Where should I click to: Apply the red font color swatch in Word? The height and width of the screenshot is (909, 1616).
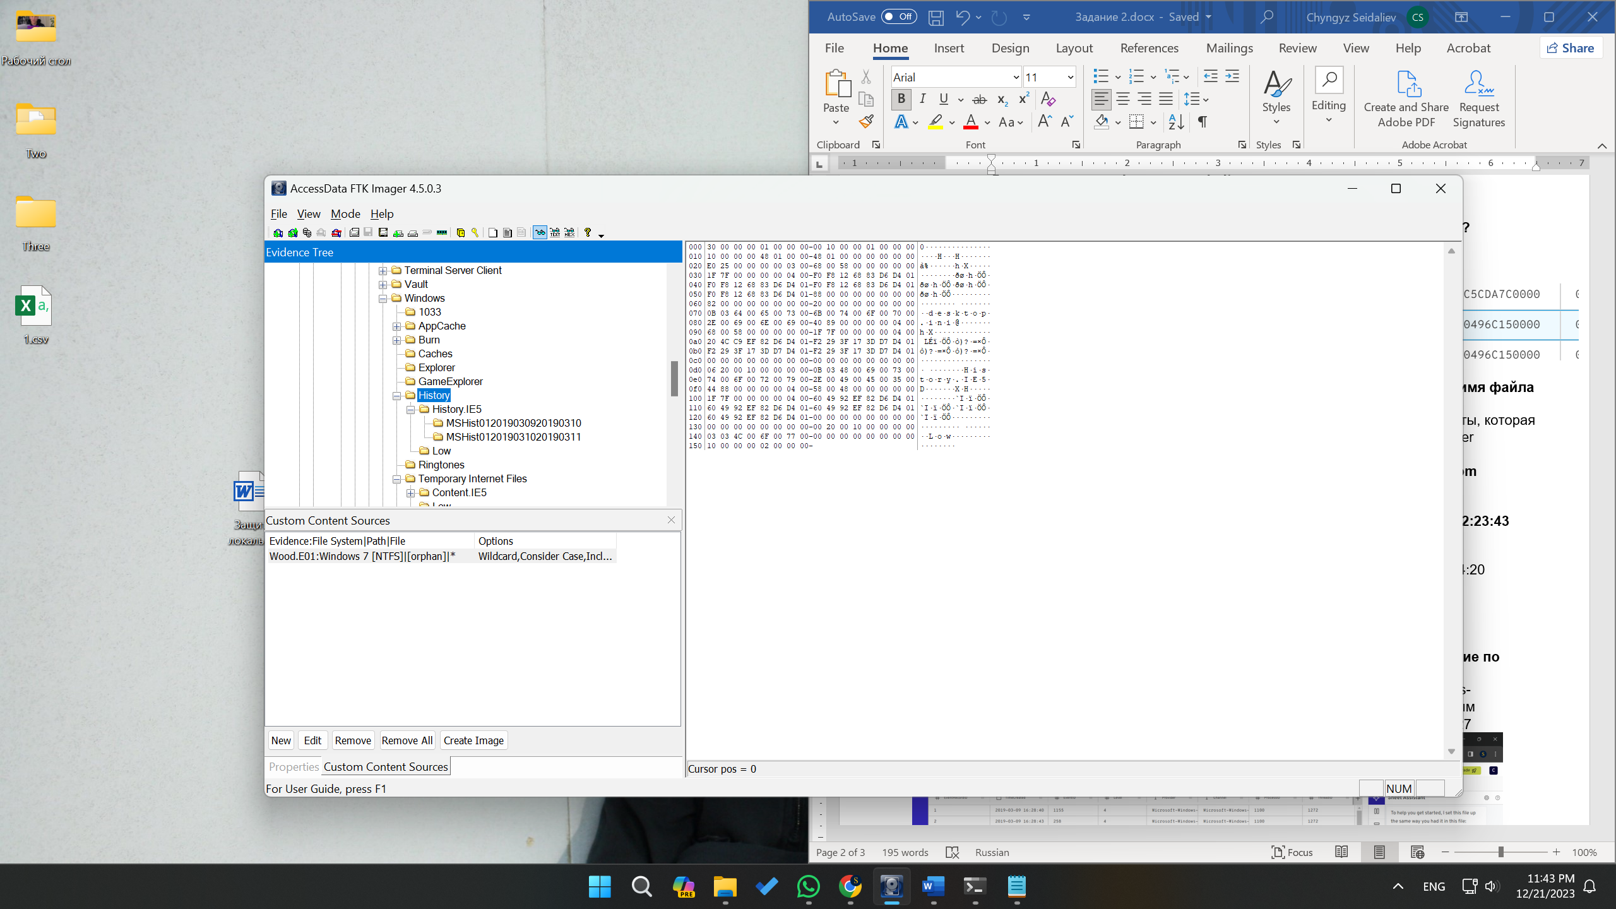(971, 122)
